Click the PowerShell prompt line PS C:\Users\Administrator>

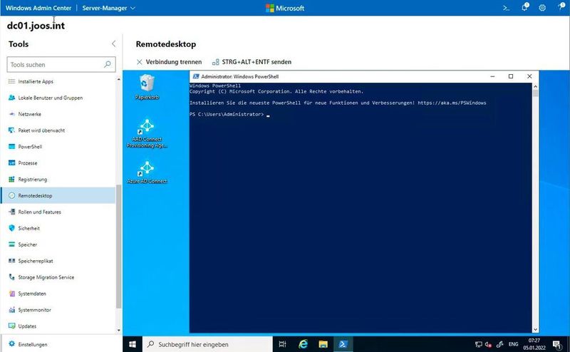(x=227, y=114)
